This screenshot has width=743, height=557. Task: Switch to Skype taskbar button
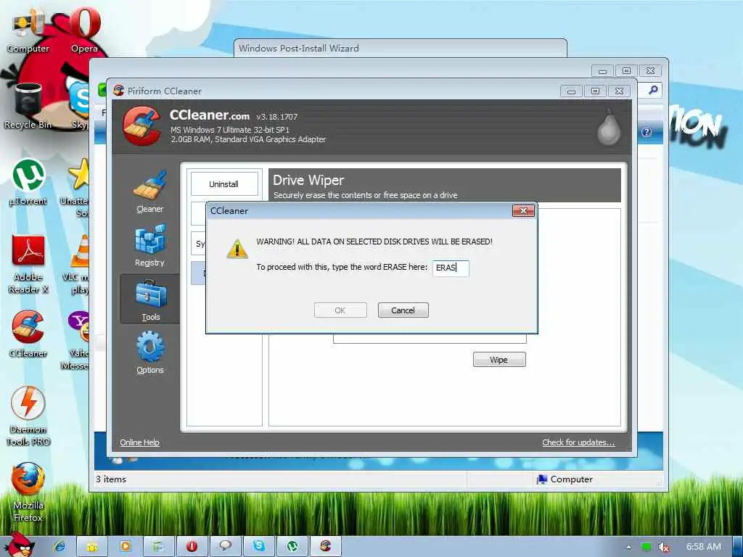pos(259,547)
